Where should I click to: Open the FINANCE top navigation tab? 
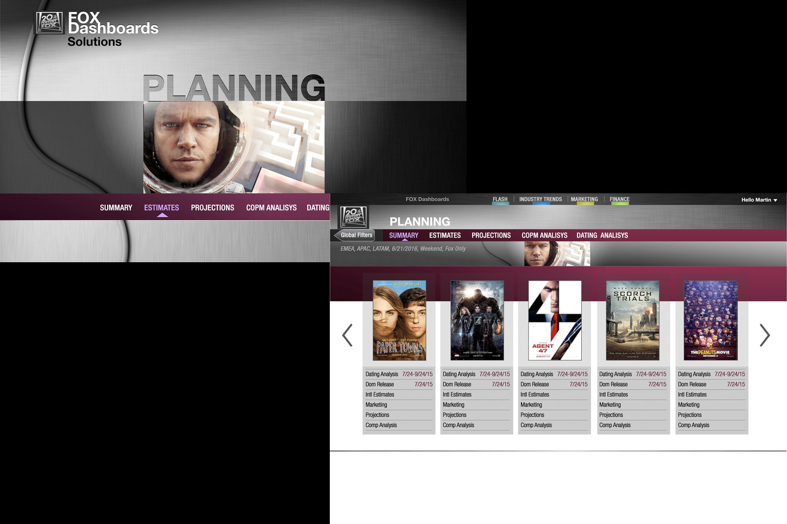(620, 199)
